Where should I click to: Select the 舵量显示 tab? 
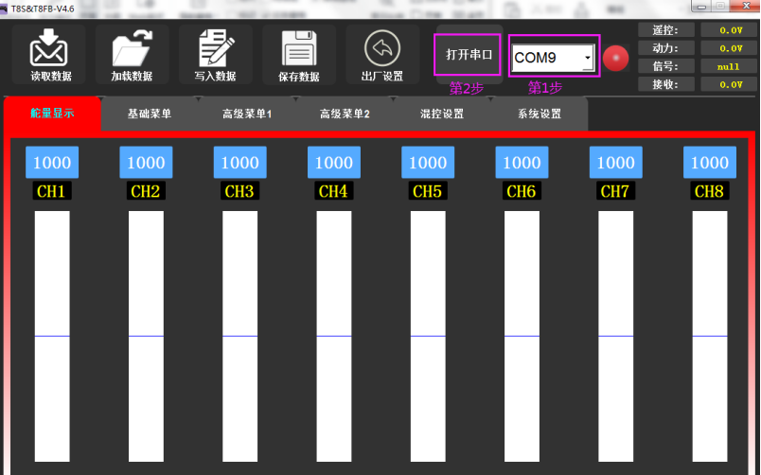[x=52, y=114]
